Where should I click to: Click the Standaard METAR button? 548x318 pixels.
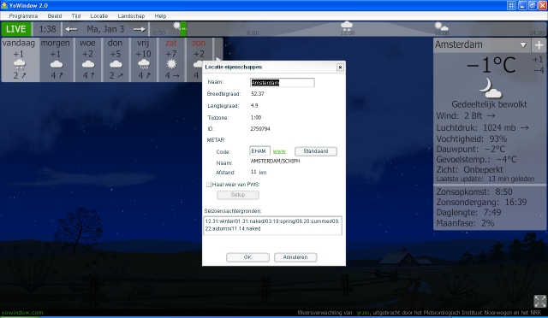[x=316, y=151]
